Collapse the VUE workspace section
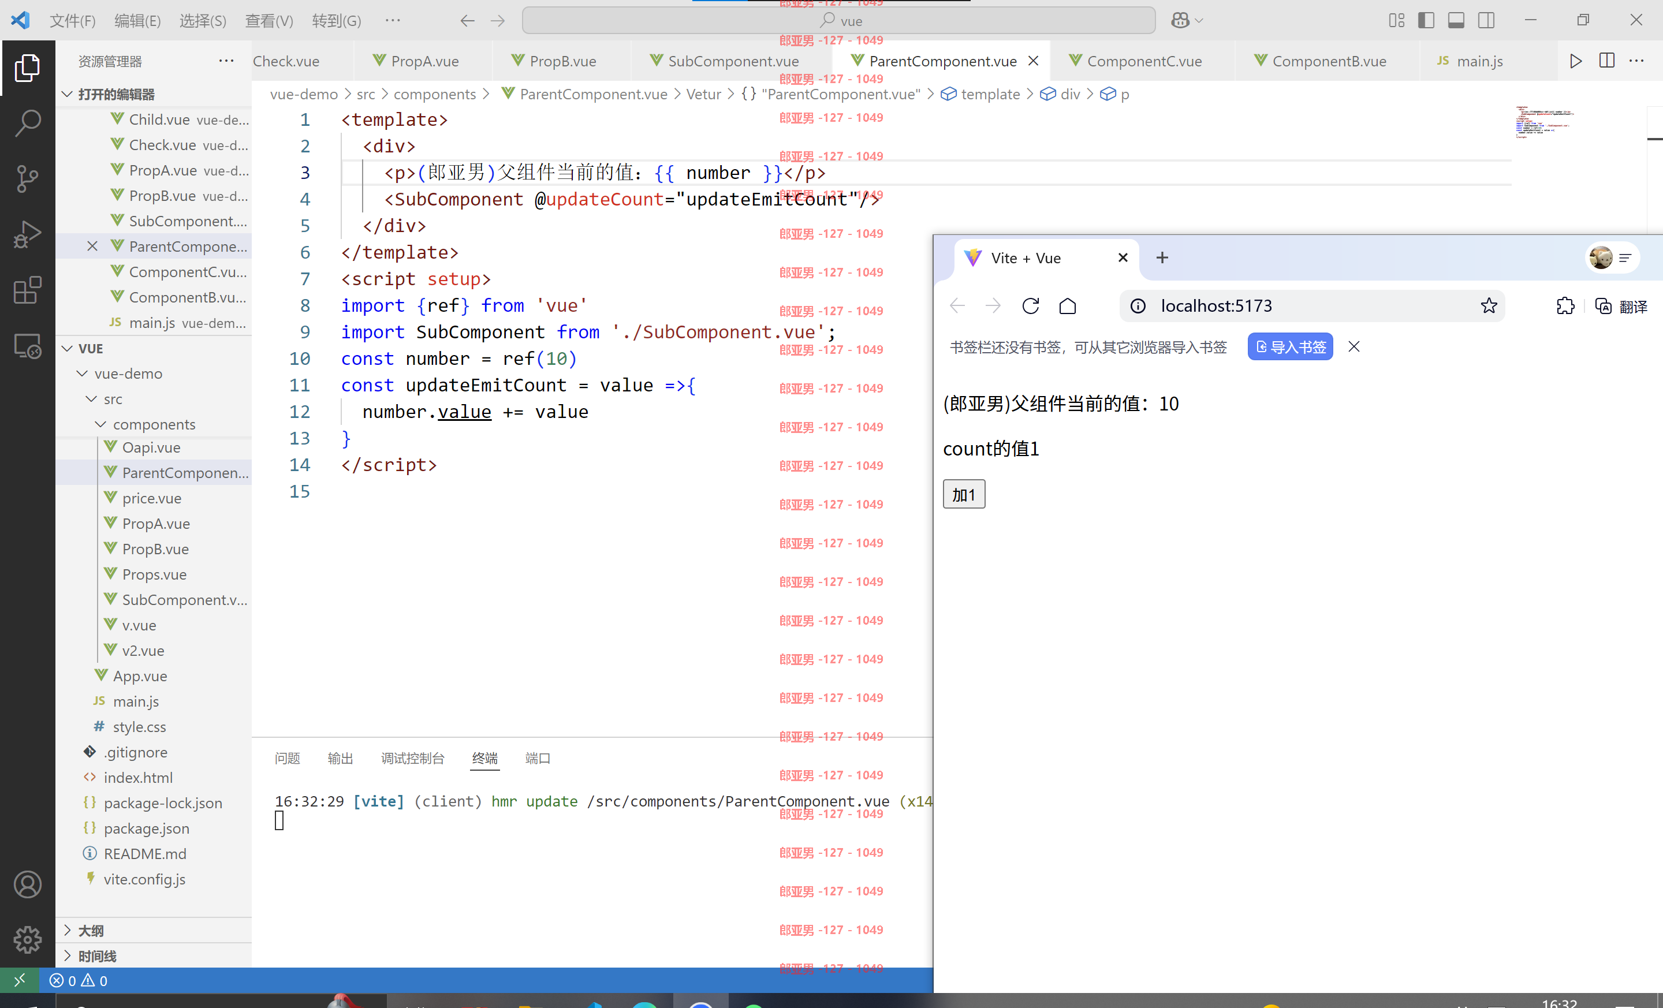Image resolution: width=1663 pixels, height=1008 pixels. pos(67,348)
